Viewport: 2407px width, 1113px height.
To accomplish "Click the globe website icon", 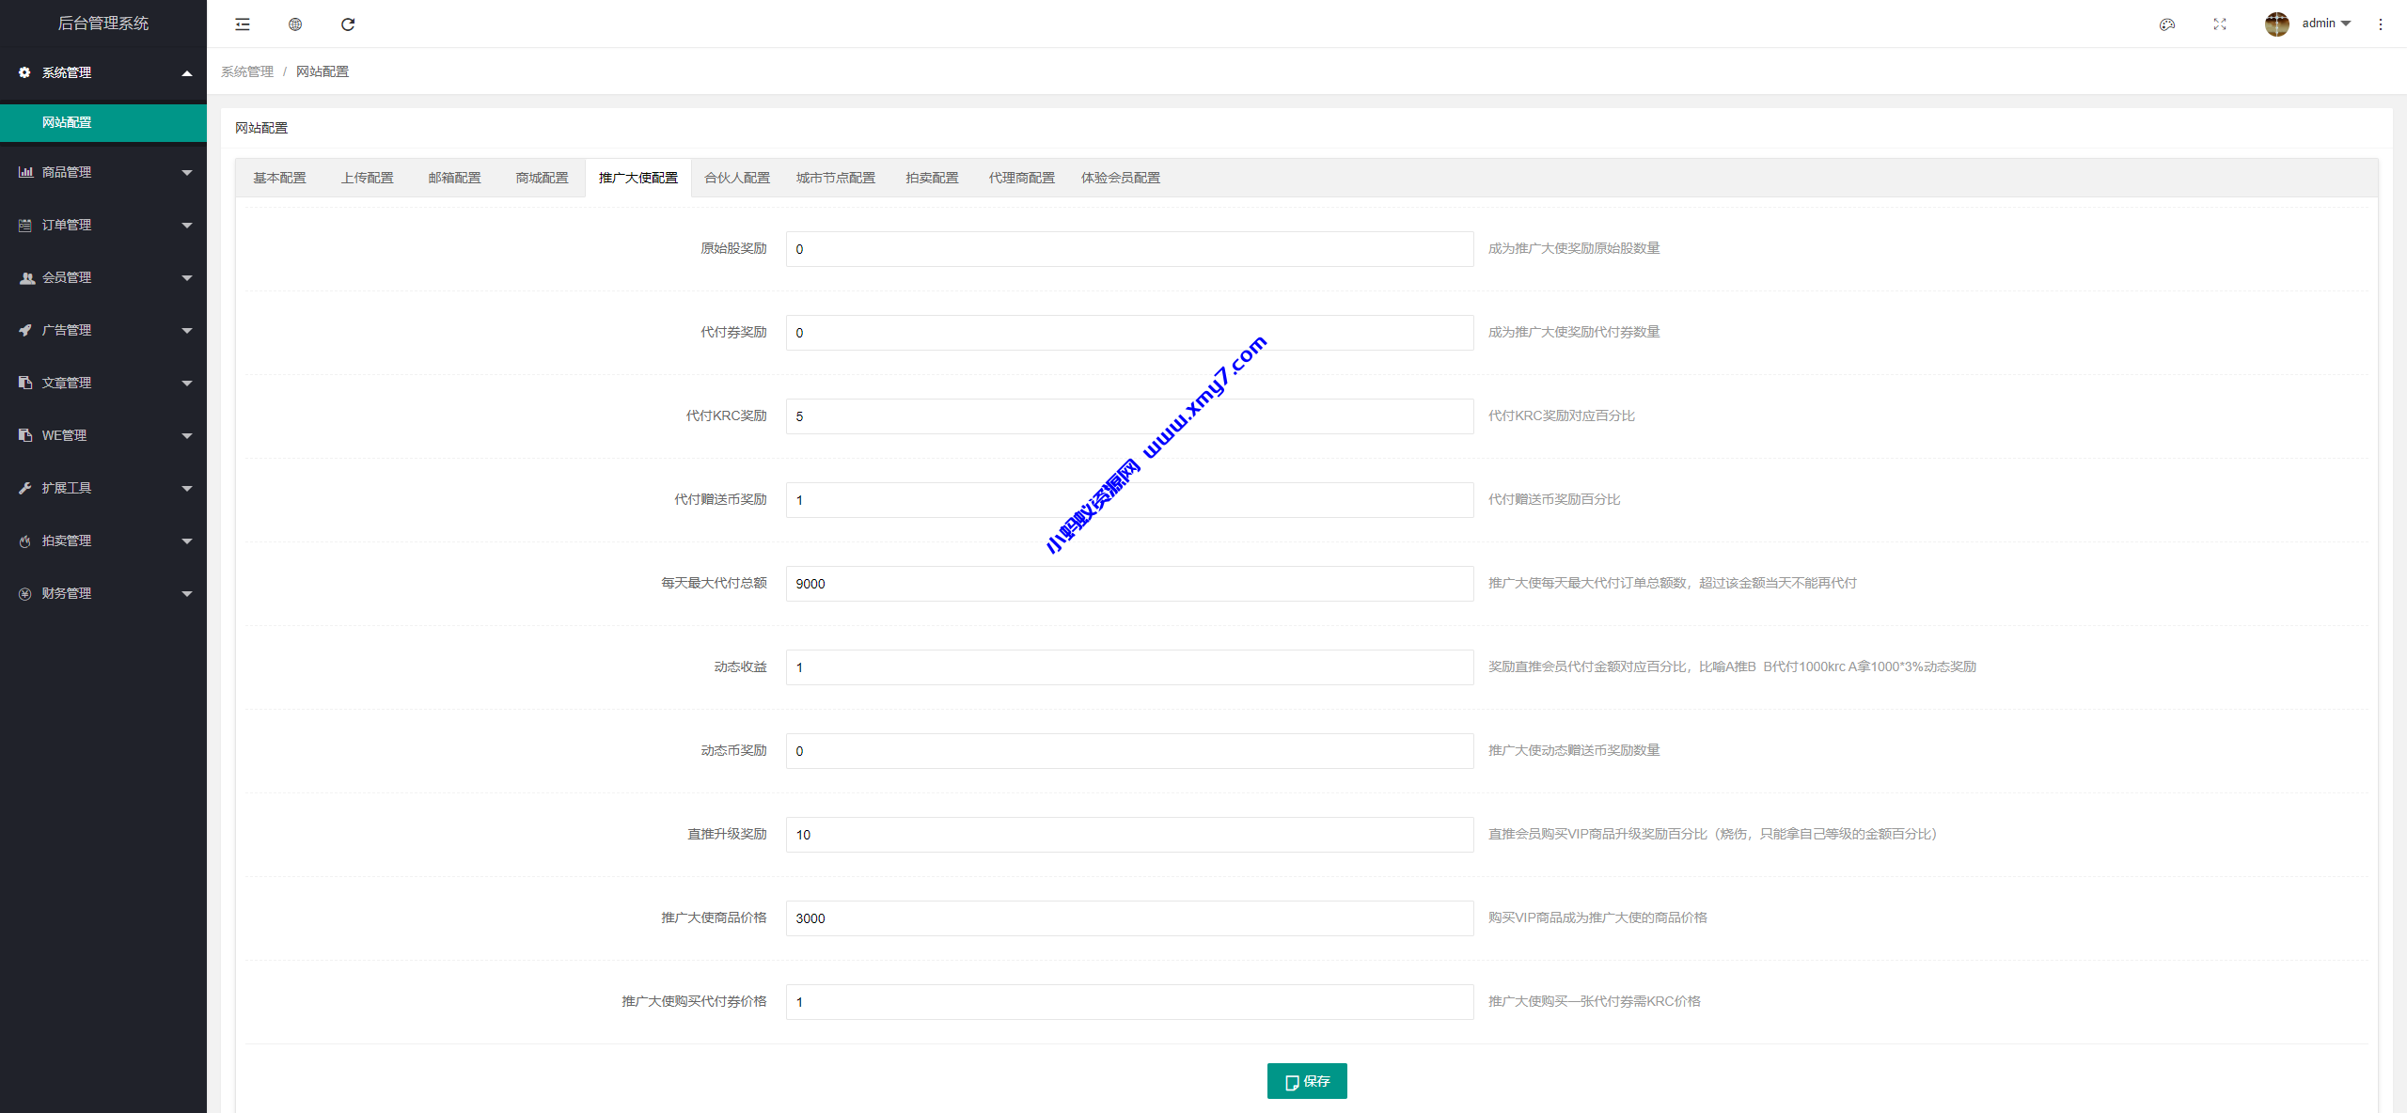I will point(295,24).
